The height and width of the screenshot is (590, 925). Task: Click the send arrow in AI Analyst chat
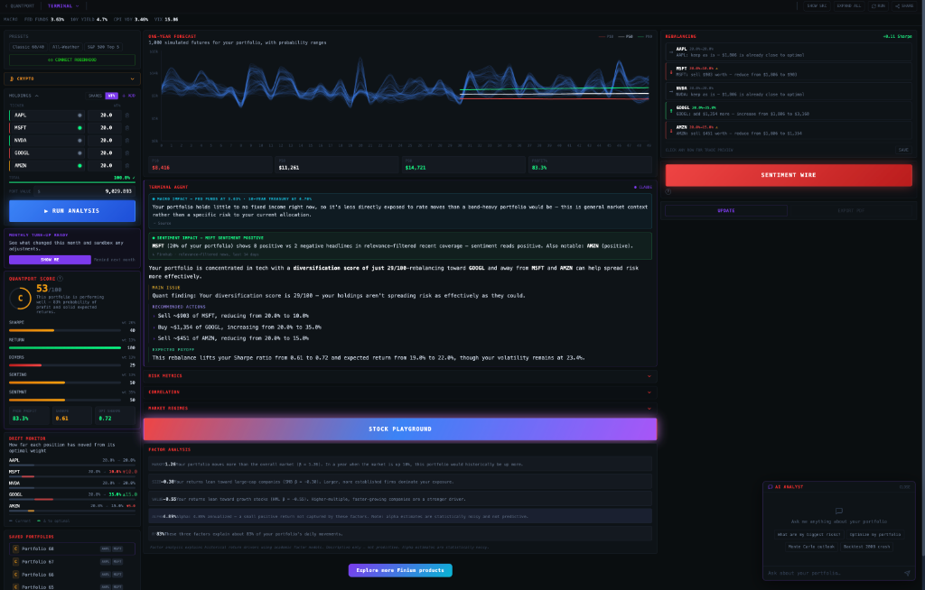tap(907, 573)
